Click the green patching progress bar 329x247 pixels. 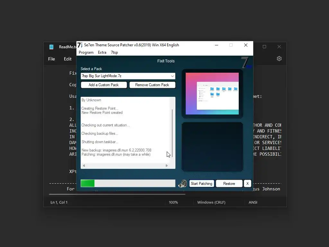128,183
